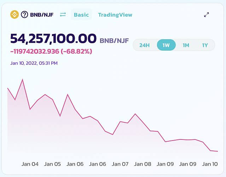Select the 24H time range
226x177 pixels.
coord(144,45)
